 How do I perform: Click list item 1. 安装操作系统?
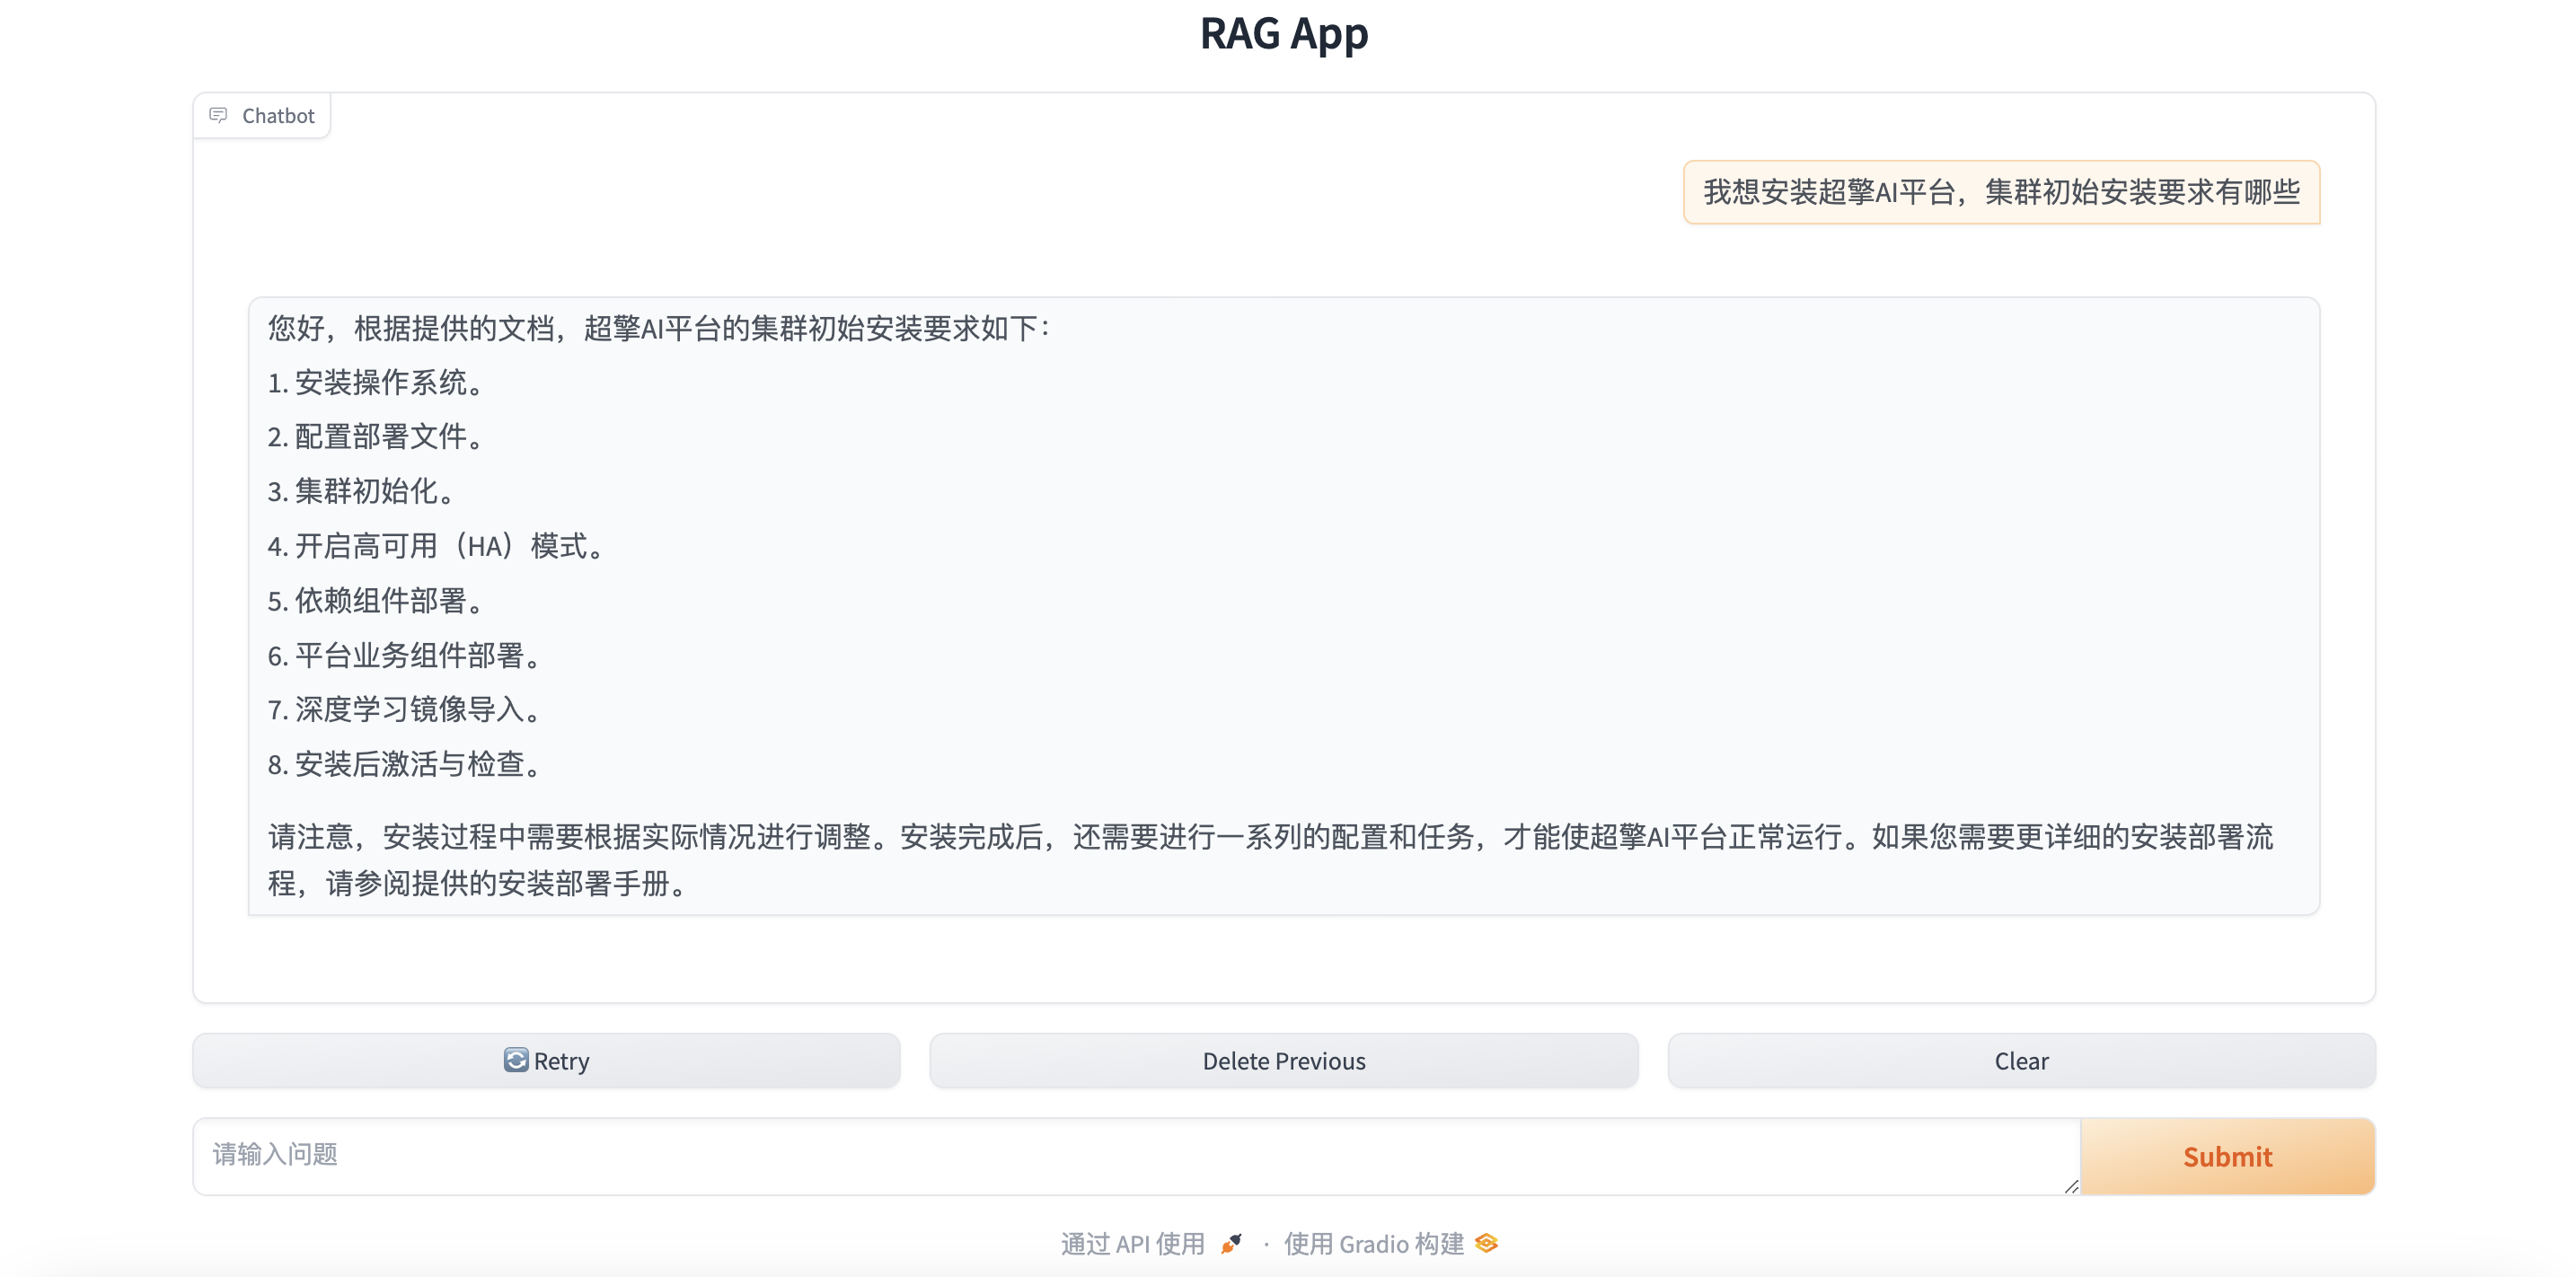pos(377,382)
